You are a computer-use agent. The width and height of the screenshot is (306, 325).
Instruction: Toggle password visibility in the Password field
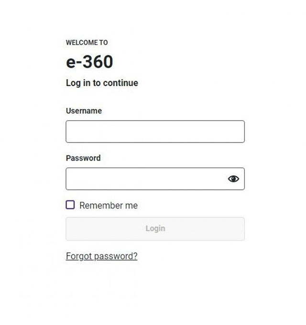pyautogui.click(x=233, y=179)
